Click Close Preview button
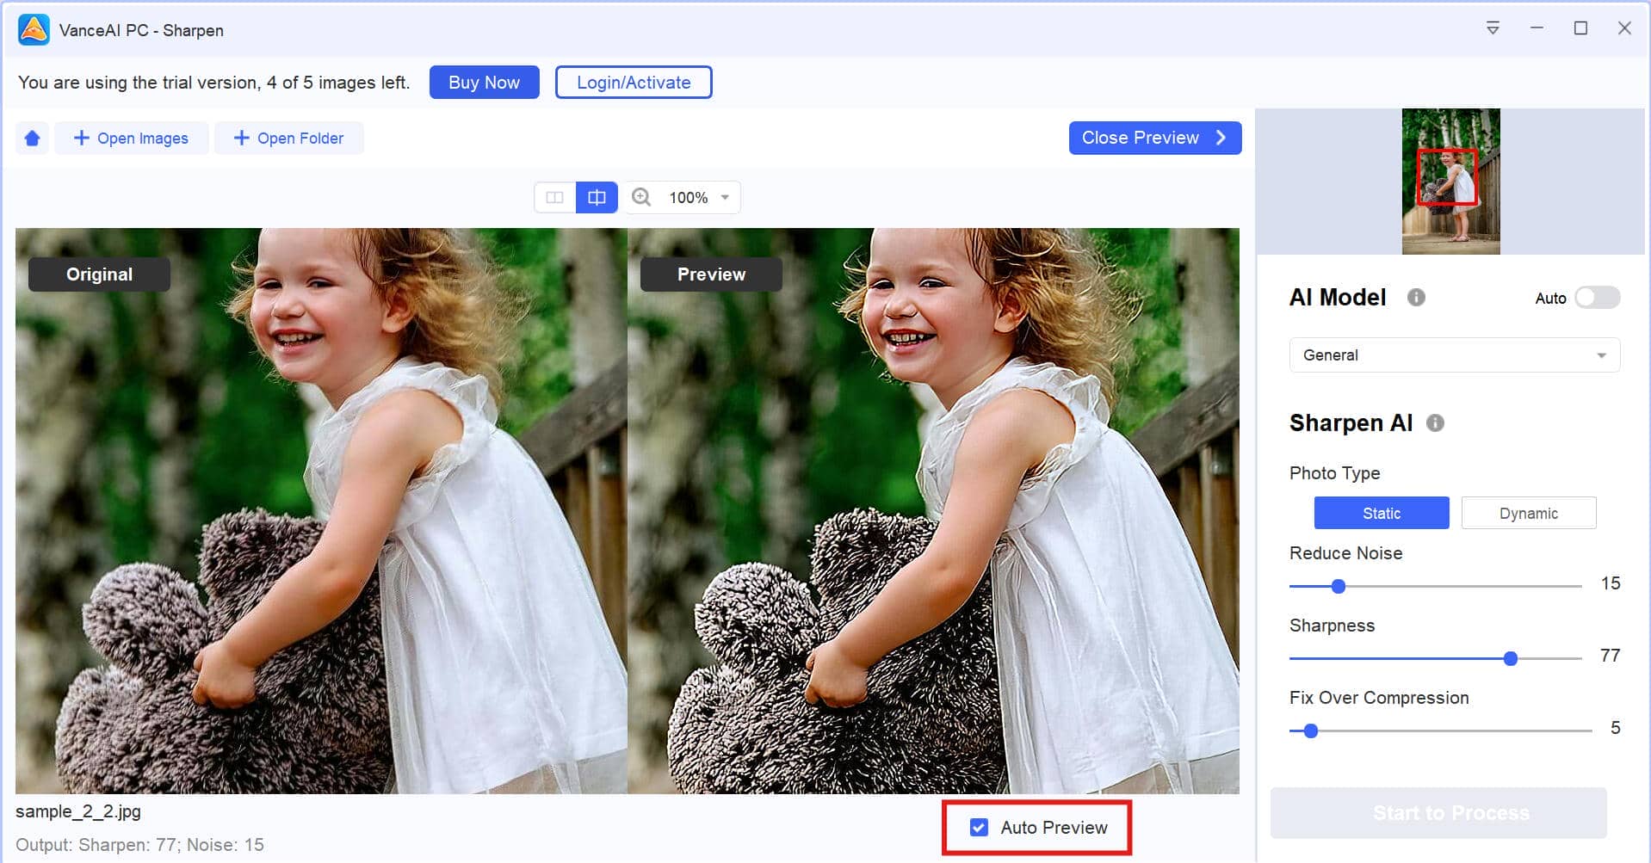The image size is (1651, 863). pos(1154,138)
